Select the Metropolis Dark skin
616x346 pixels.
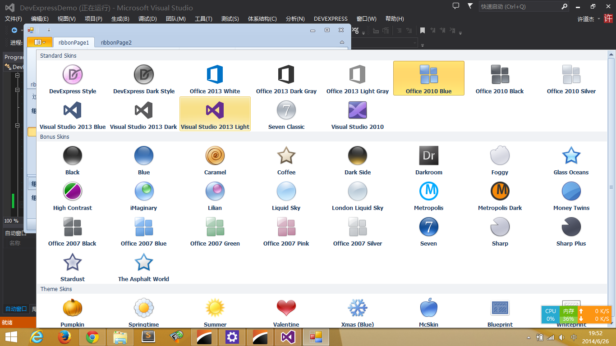click(x=500, y=195)
